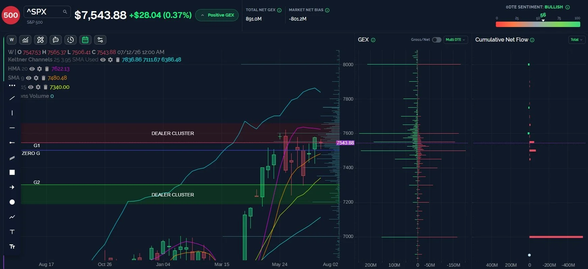The image size is (588, 269).
Task: Click the red 500 logo badge
Action: [x=11, y=15]
